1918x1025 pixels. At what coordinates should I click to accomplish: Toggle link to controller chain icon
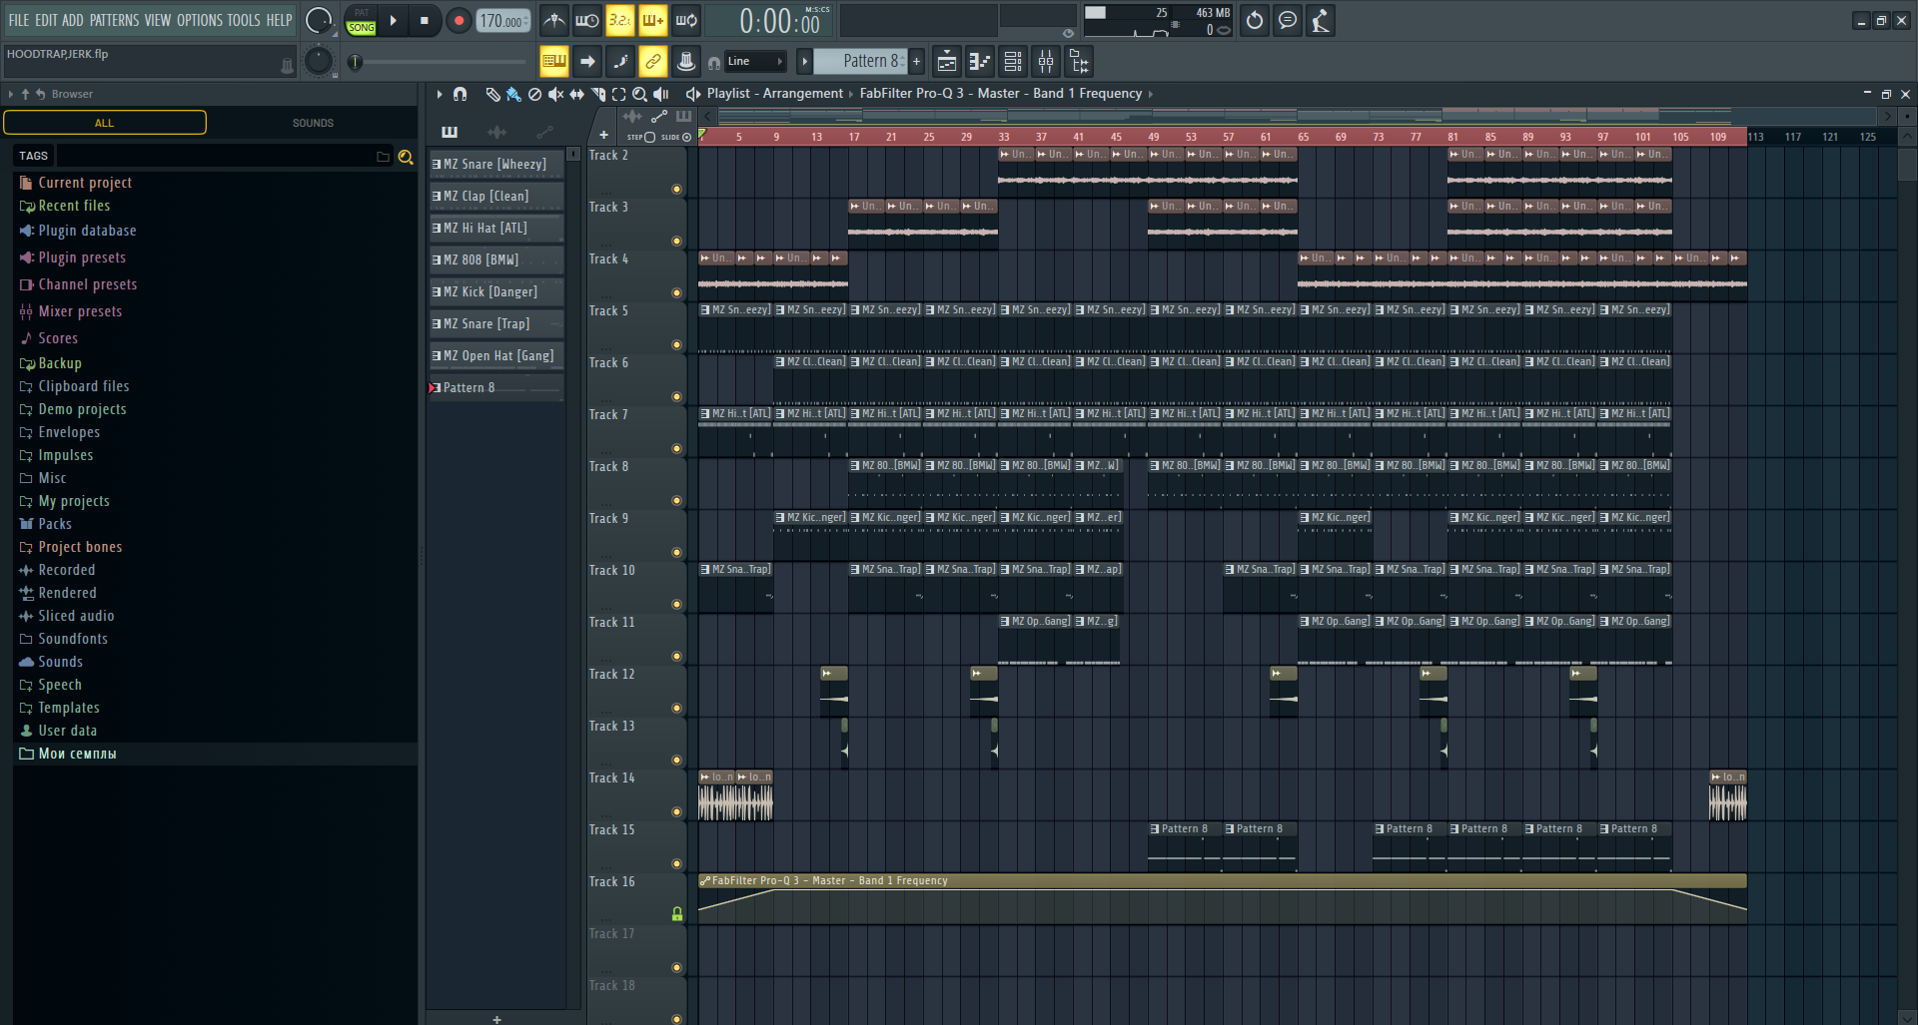652,62
